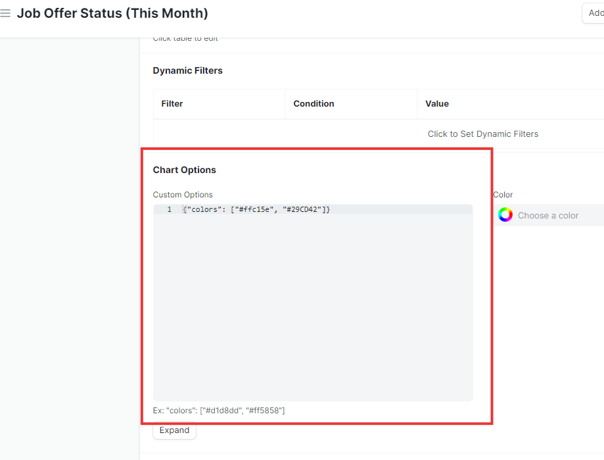
Task: Click the Condition column header
Action: [314, 103]
